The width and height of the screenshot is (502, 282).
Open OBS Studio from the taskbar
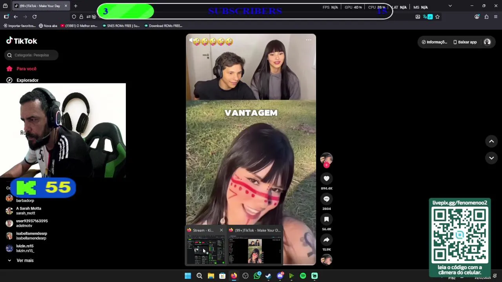coord(246,276)
